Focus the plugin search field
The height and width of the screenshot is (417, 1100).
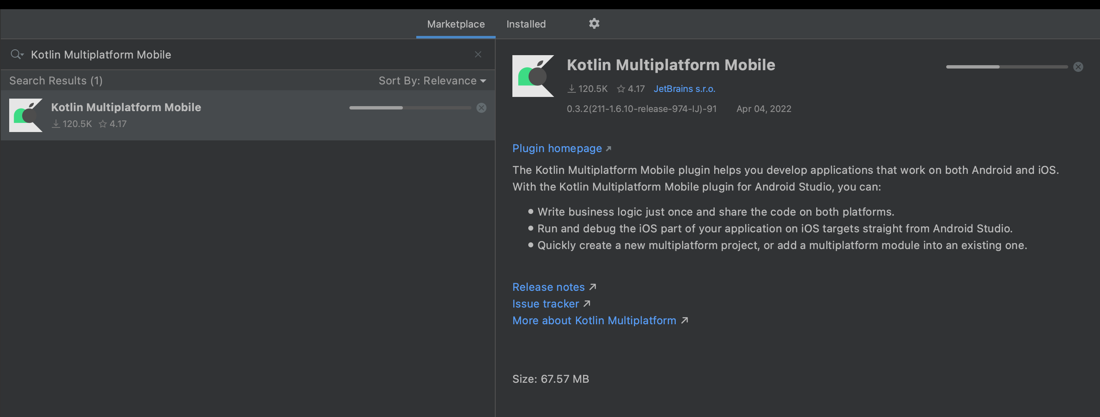[248, 55]
